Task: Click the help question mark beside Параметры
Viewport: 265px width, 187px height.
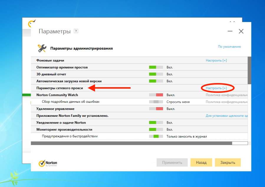Action: click(x=76, y=31)
